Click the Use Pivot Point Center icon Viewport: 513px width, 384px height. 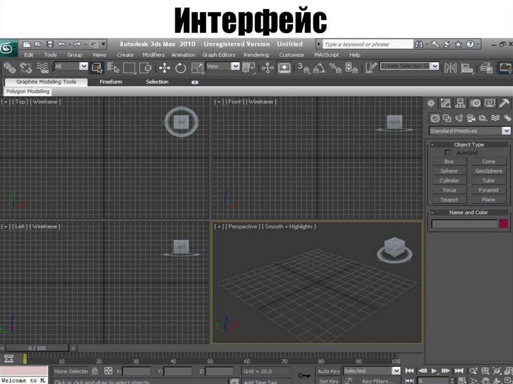coord(248,68)
